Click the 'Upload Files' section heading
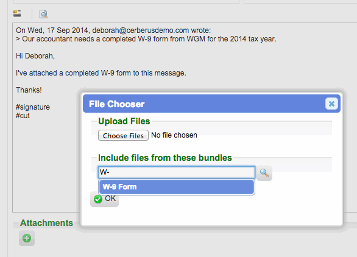 (x=124, y=121)
